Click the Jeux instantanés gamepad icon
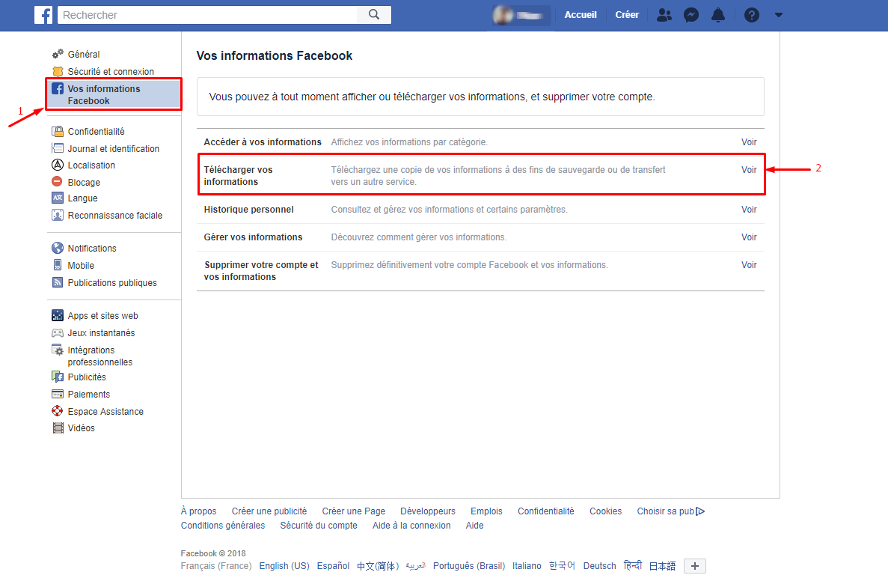Viewport: 888px width, 587px height. tap(58, 333)
